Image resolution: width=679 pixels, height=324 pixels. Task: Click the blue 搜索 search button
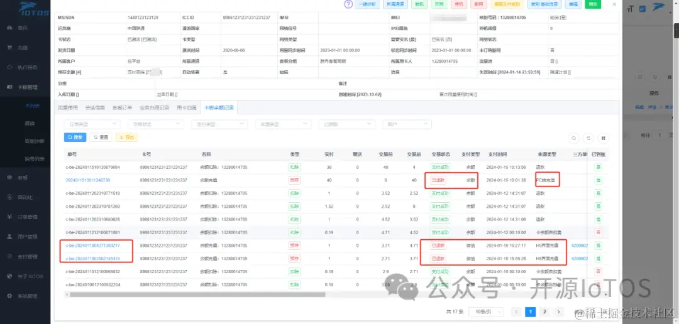pos(75,137)
